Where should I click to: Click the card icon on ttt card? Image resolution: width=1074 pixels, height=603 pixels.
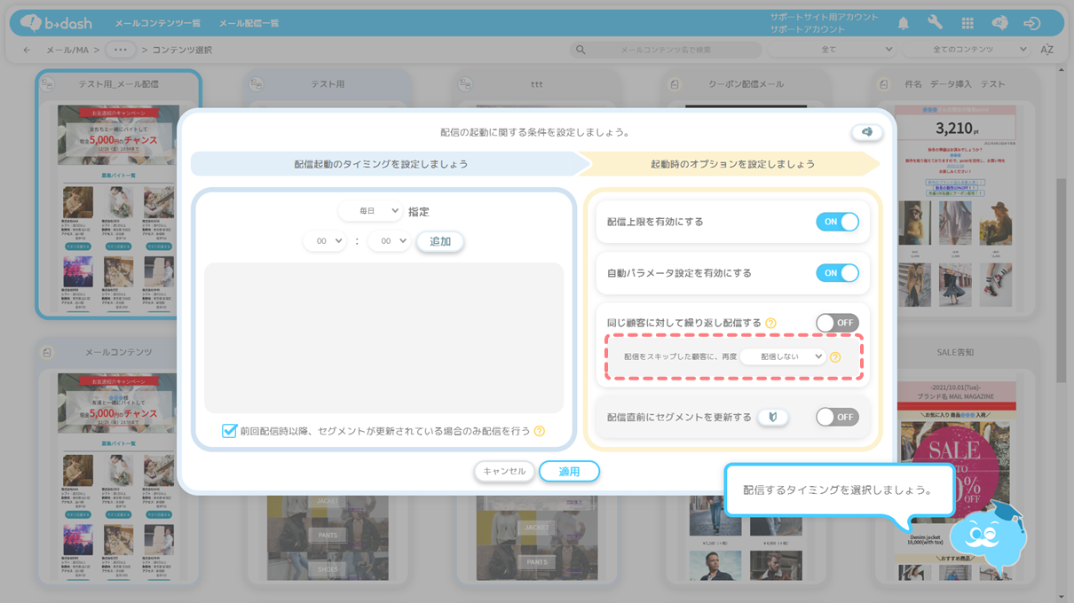pyautogui.click(x=464, y=84)
